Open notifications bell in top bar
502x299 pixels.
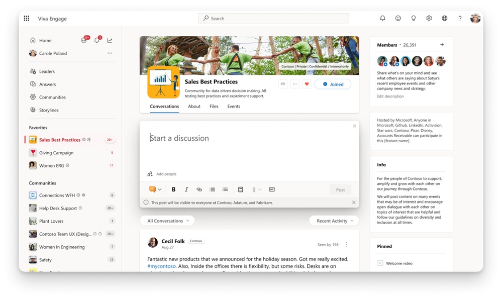click(382, 18)
